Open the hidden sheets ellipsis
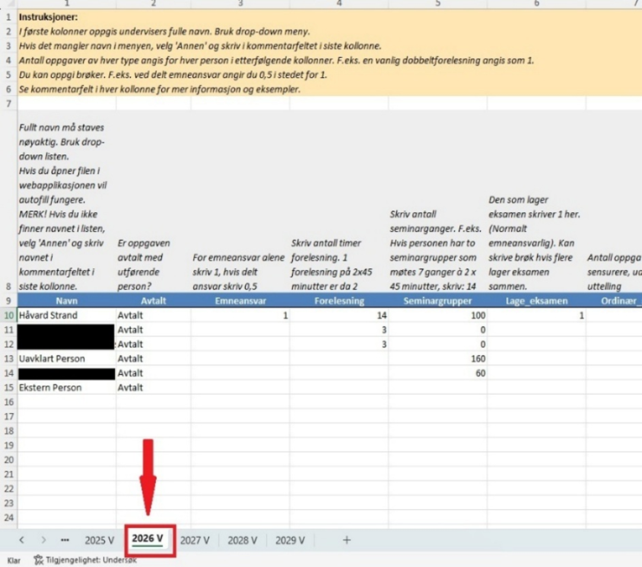Image resolution: width=642 pixels, height=567 pixels. [x=65, y=540]
